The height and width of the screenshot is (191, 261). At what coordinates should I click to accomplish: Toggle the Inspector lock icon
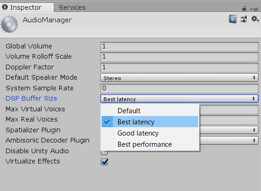(244, 8)
